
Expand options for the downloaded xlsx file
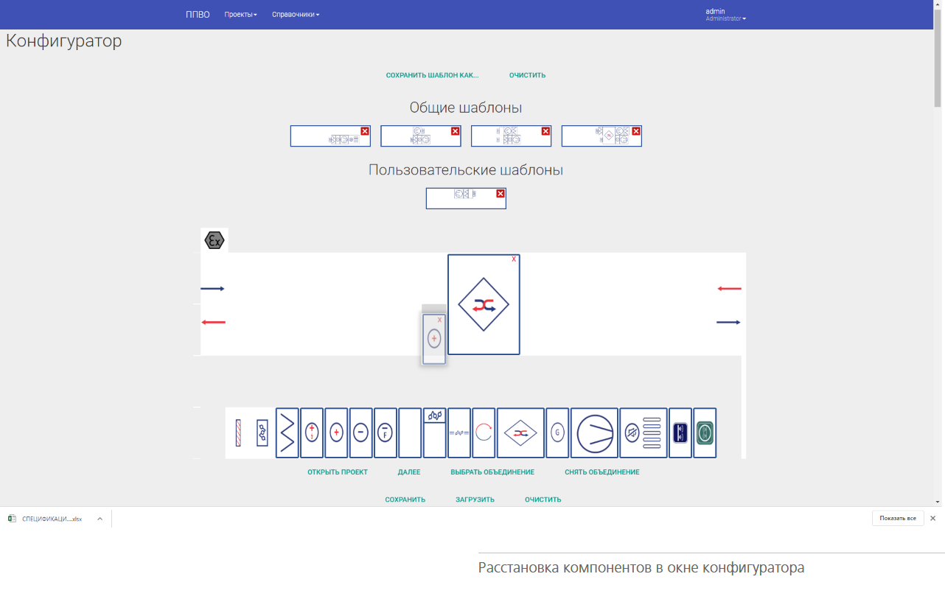click(100, 519)
